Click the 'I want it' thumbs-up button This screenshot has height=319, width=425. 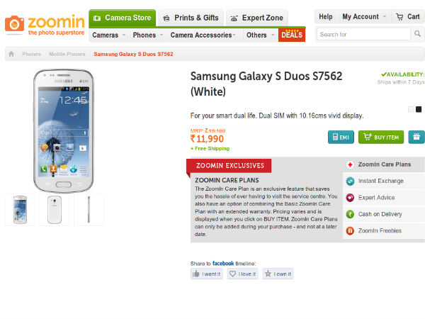tap(206, 274)
